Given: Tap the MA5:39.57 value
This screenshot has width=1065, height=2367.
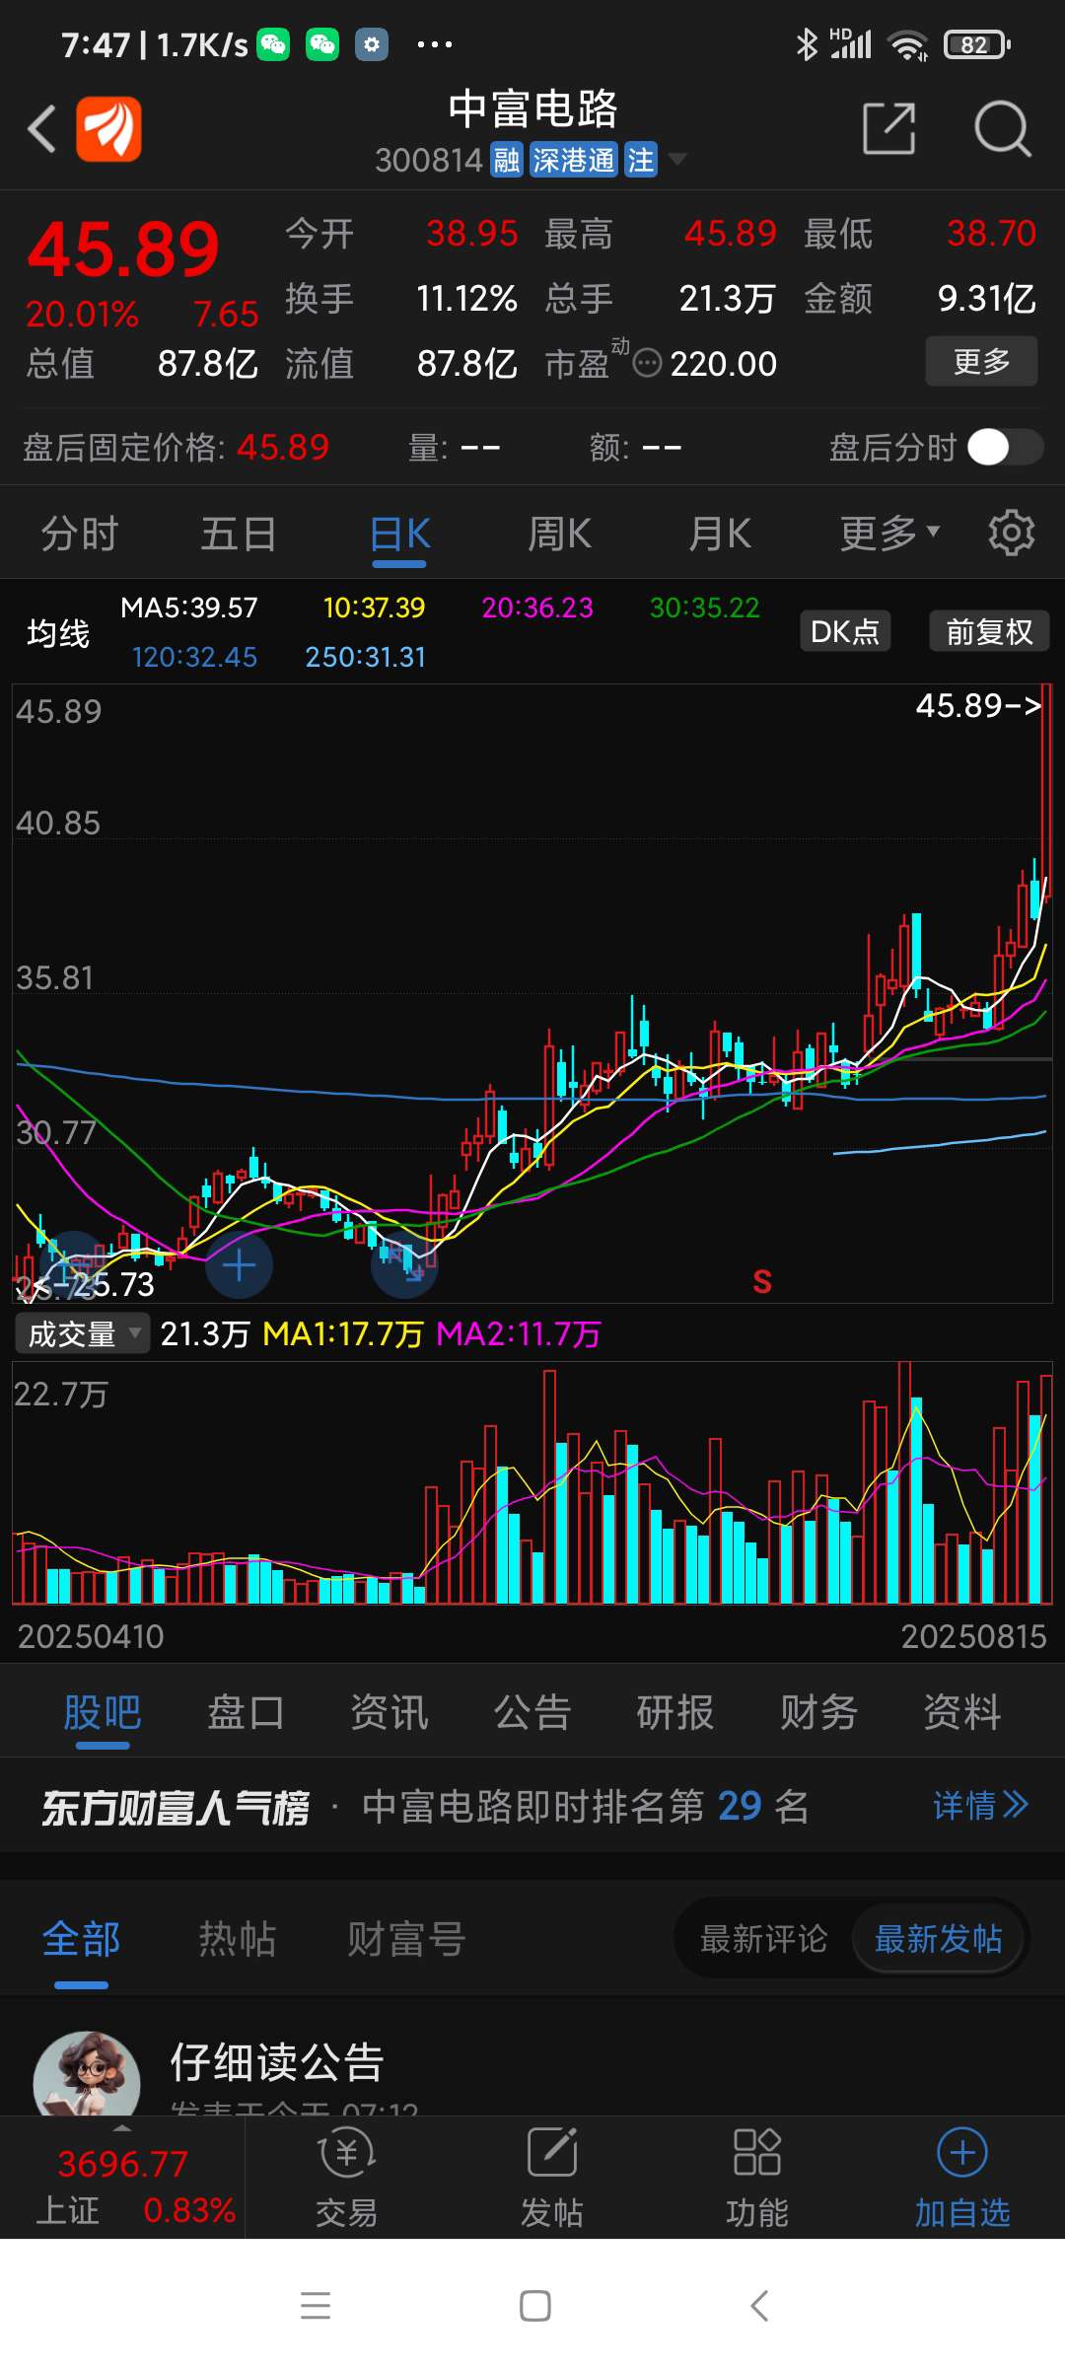Looking at the screenshot, I should [188, 608].
